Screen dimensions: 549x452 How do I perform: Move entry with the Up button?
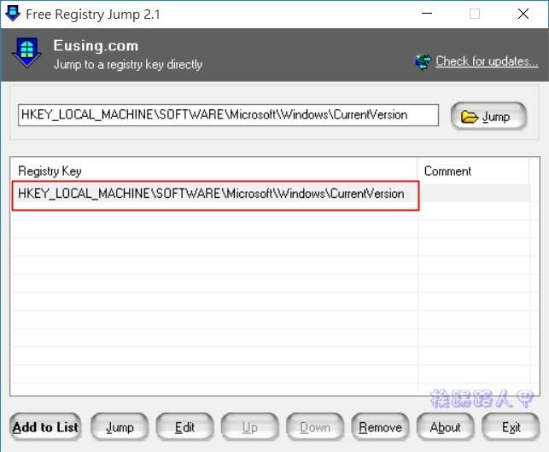(250, 427)
